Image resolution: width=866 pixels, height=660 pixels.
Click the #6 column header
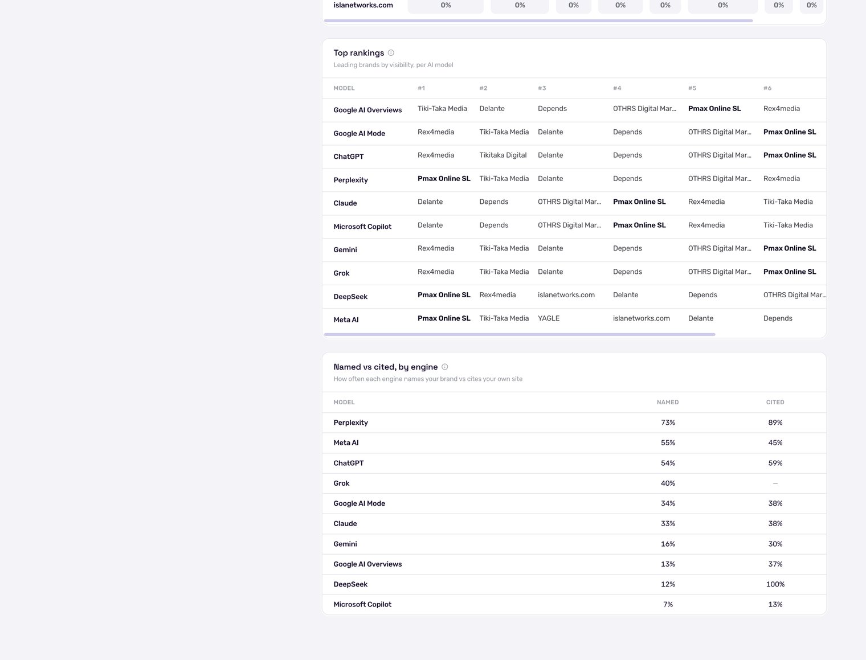pos(767,88)
